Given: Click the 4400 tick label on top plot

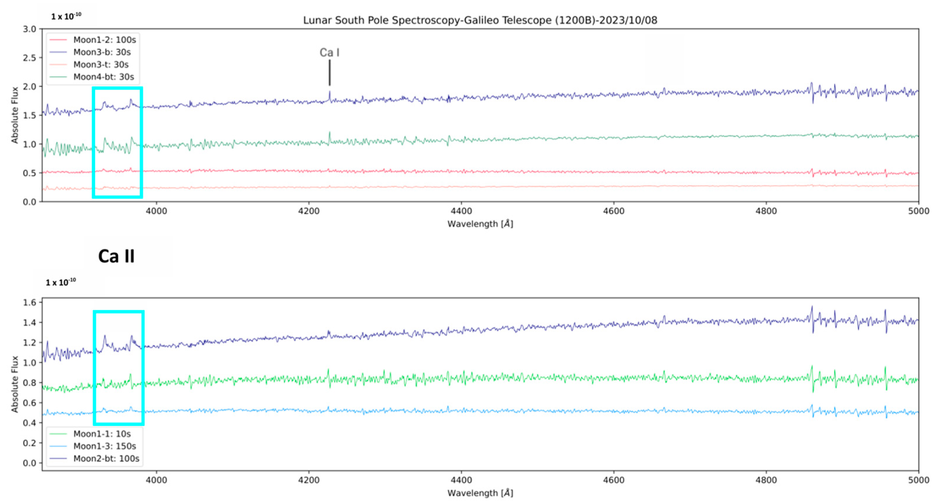Looking at the screenshot, I should [461, 211].
